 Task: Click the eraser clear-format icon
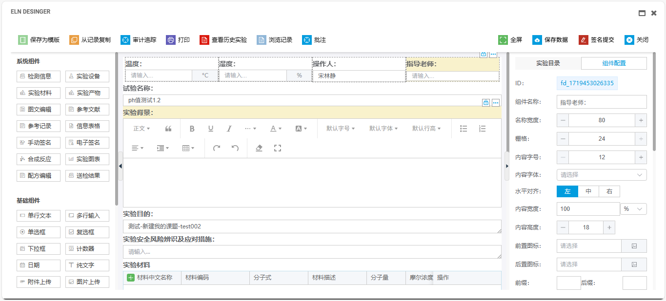[x=259, y=148]
